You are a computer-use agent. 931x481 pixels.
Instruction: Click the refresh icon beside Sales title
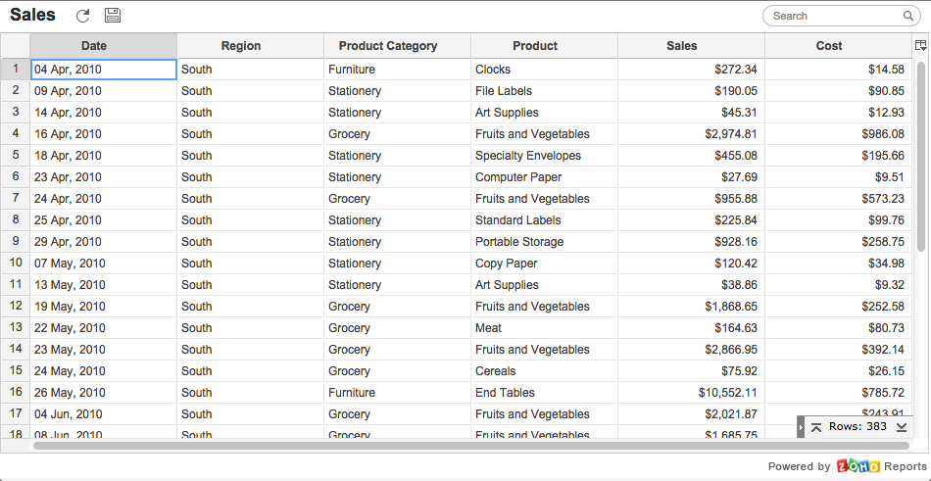point(82,16)
